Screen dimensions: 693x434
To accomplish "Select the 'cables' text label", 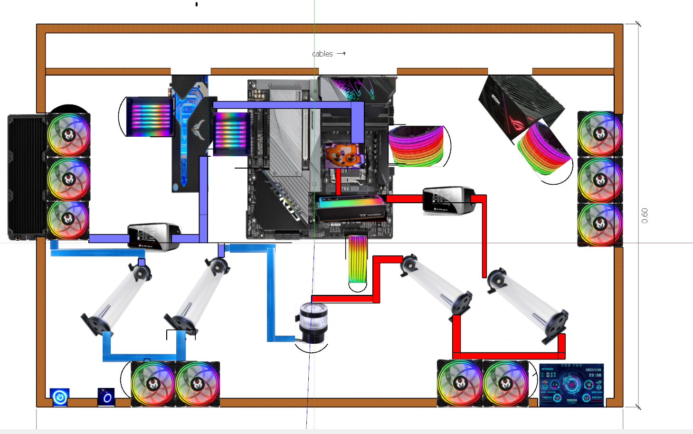I will tap(323, 54).
